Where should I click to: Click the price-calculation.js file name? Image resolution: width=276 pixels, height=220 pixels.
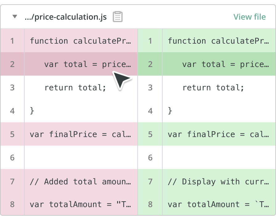(66, 17)
